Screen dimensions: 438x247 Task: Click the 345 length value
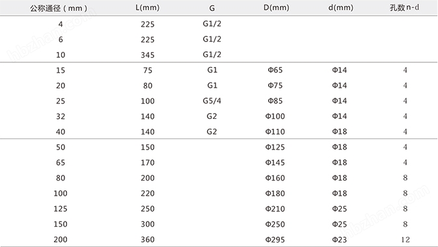pos(148,55)
